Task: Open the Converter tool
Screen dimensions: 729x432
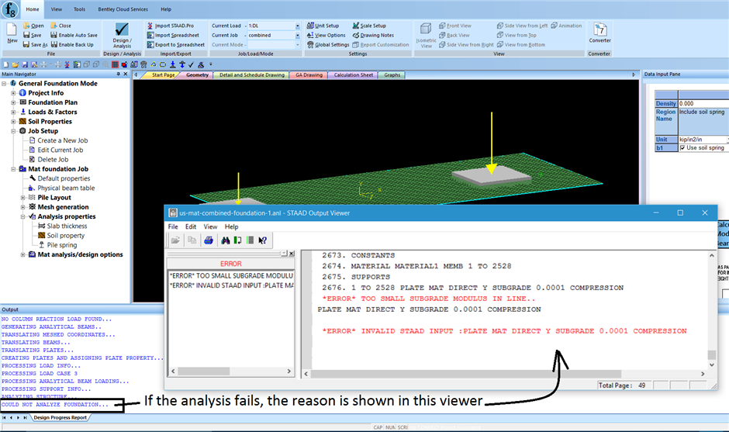Action: [x=599, y=33]
